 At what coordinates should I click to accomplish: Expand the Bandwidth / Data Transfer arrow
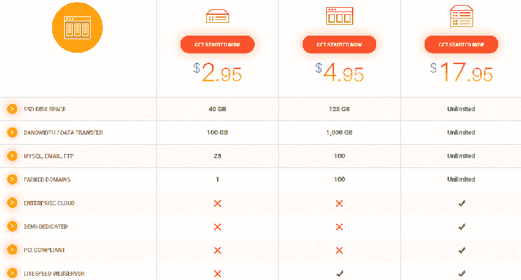pos(12,133)
